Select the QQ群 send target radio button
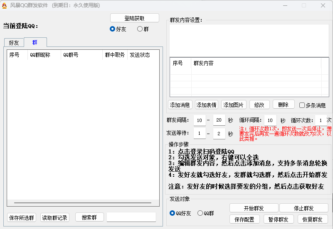Screen dimensions: 333x229 [200, 213]
